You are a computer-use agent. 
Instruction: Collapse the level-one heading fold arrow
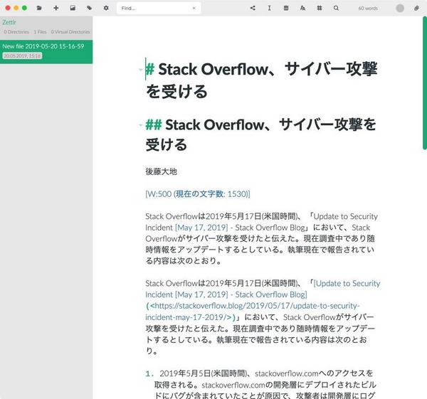pyautogui.click(x=140, y=70)
